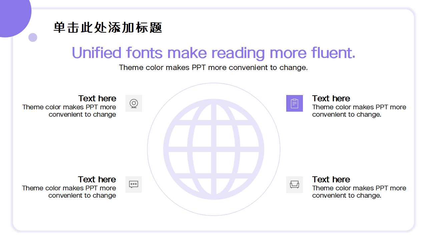Select 'Text here' heading beside webcam icon

tap(97, 98)
